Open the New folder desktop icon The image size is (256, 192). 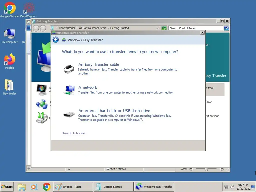9,87
